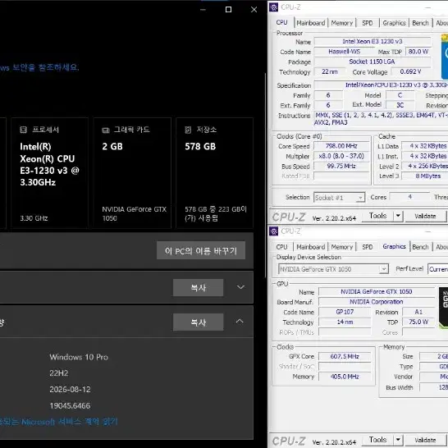Click the Socket 1150 LGA package field
448x448 pixels.
click(373, 62)
